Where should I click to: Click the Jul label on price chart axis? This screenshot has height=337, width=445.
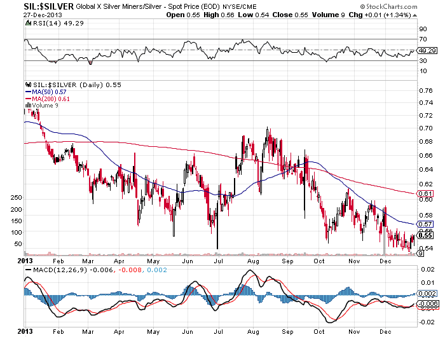point(218,261)
